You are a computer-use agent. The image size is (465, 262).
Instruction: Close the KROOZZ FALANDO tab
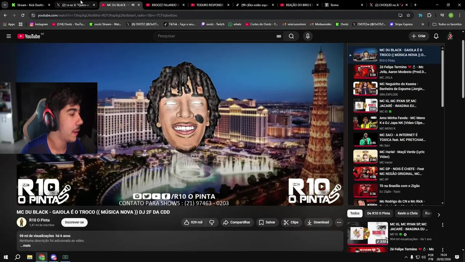pyautogui.click(x=183, y=5)
